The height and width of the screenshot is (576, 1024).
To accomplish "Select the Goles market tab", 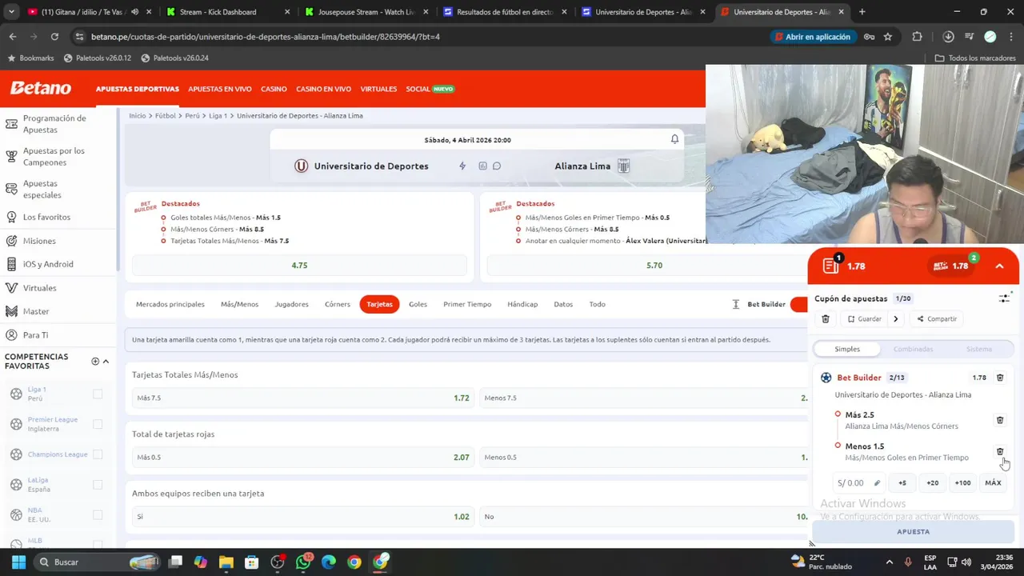I will tap(418, 304).
